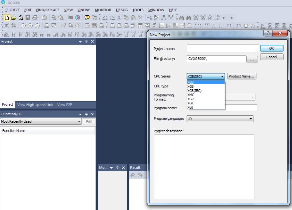Open the Most Recently Used dropdown

(x=41, y=121)
